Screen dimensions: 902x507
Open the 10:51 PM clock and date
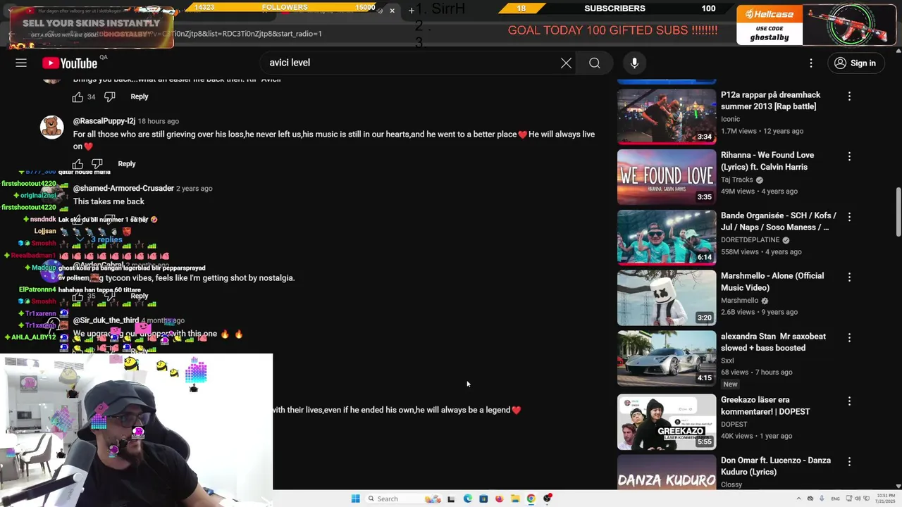coord(884,499)
